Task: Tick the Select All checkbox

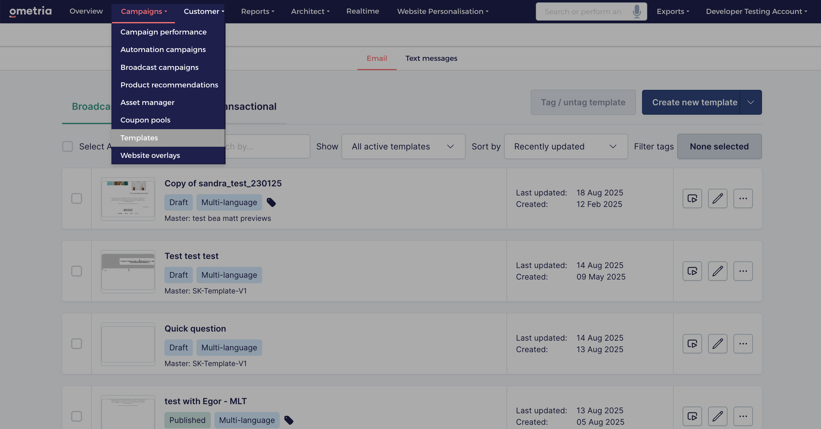Action: pos(68,146)
